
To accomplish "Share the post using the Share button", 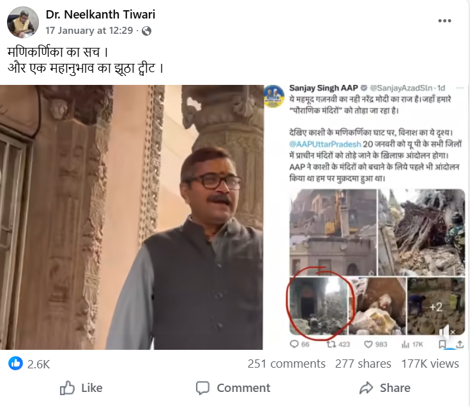I will (x=385, y=387).
